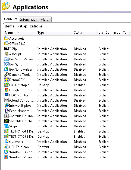Click the Skype icon

coord(7,126)
